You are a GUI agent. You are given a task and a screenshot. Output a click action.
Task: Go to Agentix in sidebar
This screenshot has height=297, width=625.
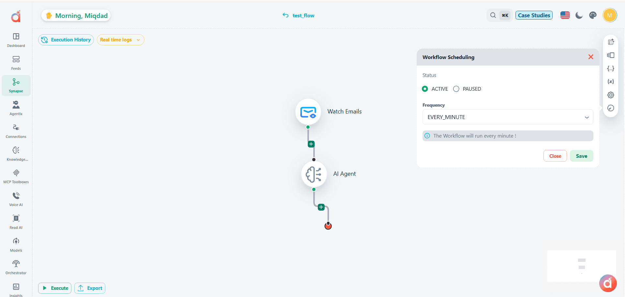(x=16, y=108)
